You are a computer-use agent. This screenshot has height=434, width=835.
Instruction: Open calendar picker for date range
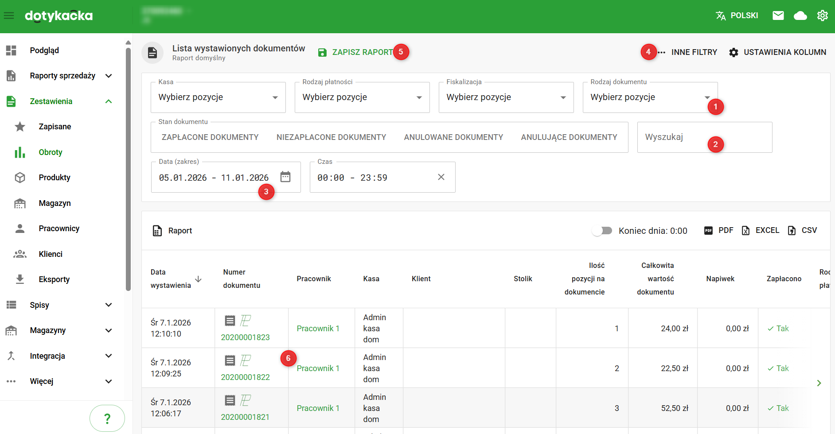(285, 177)
